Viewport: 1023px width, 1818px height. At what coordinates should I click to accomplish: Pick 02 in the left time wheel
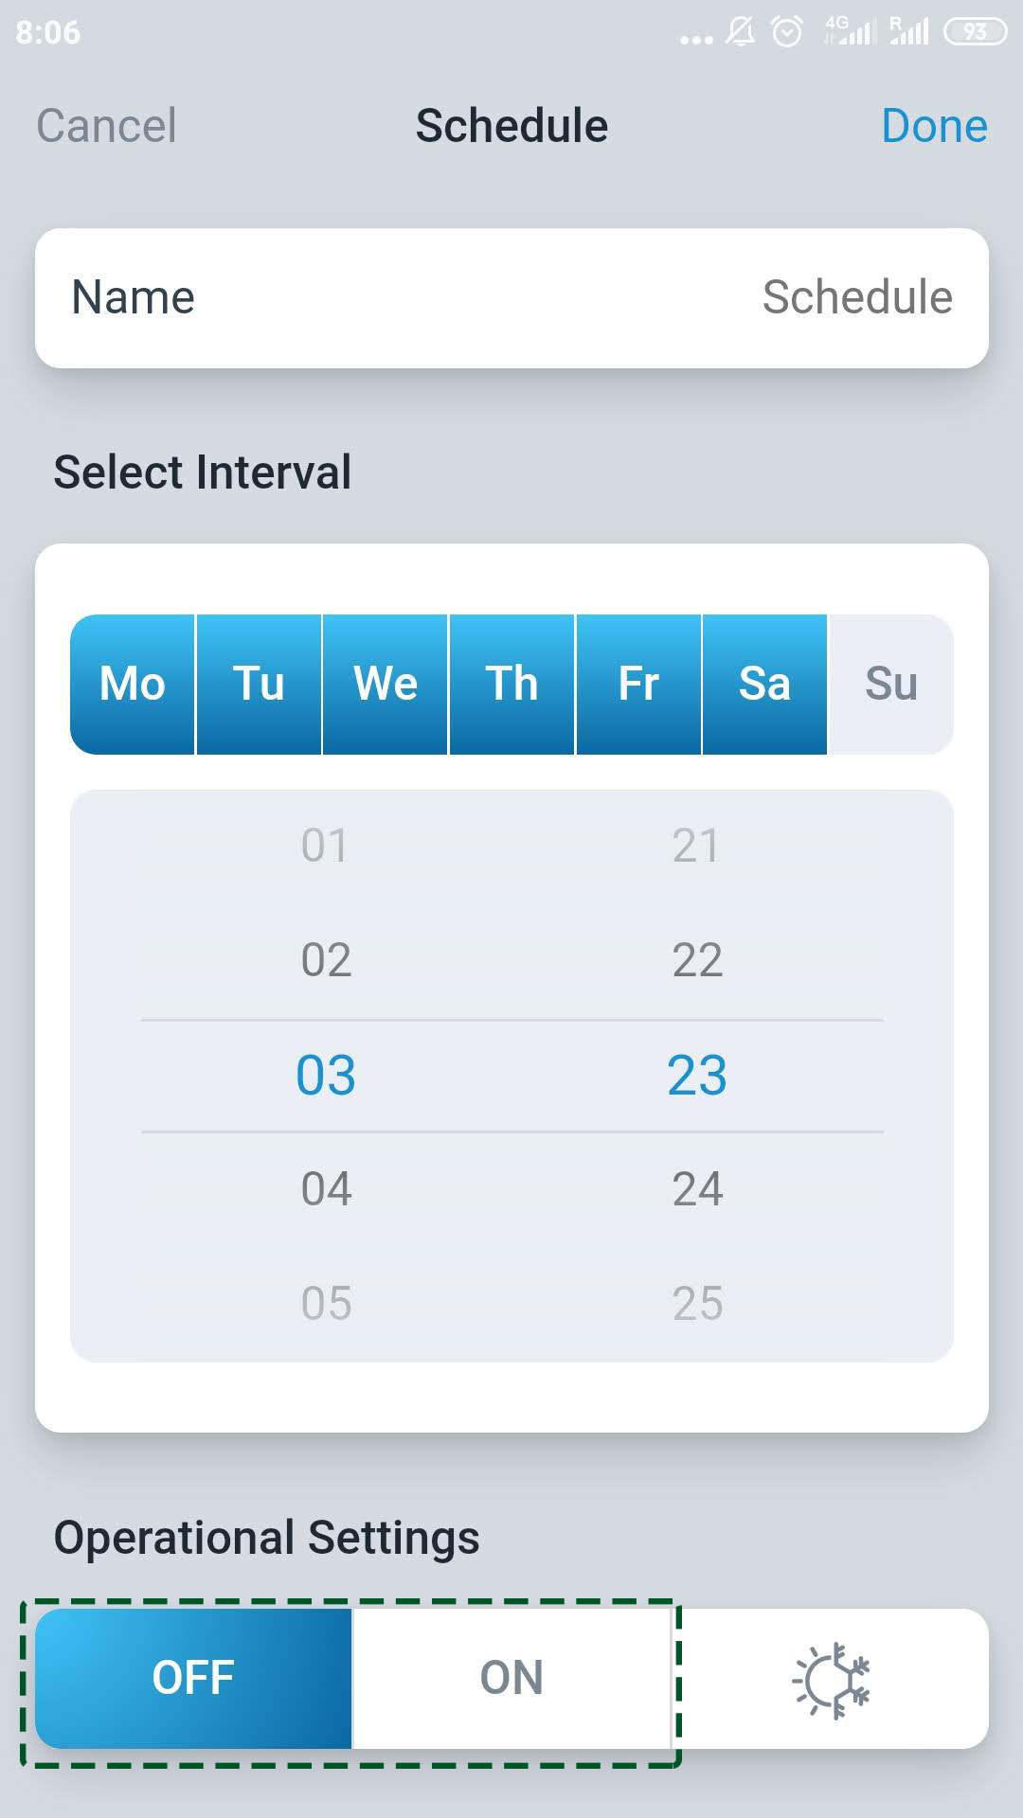click(x=326, y=960)
